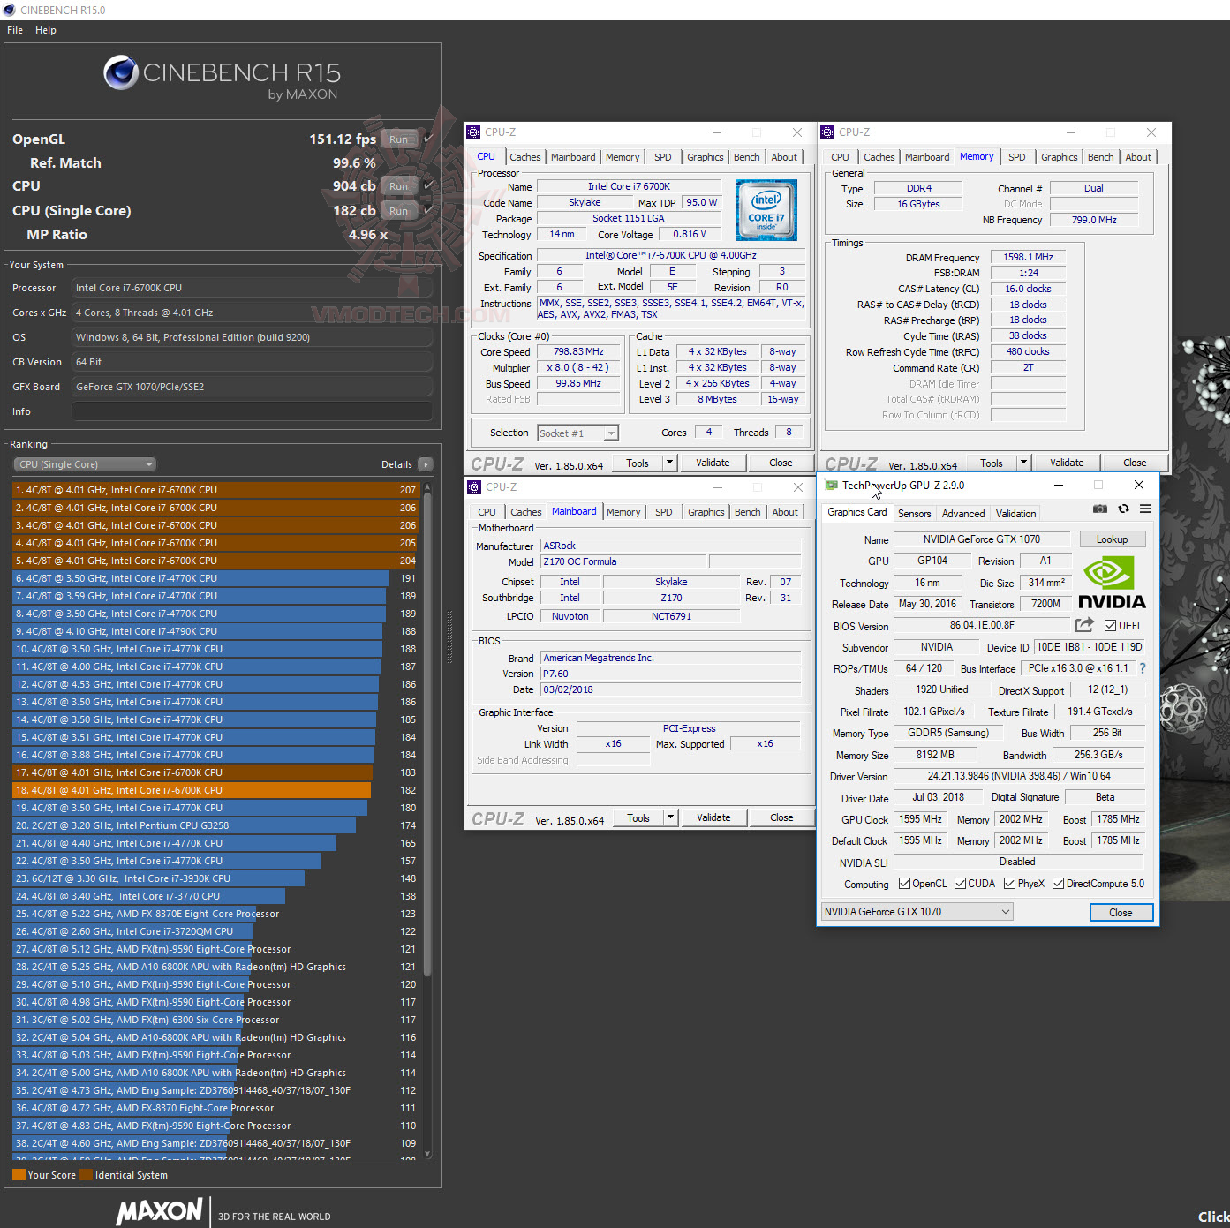The height and width of the screenshot is (1228, 1230).
Task: Open the GPU-Z hamburger menu
Action: click(x=1145, y=509)
